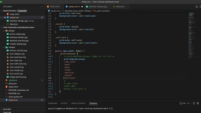The image size is (201, 113).
Task: Click the EXPLORER panel title
Action: click(x=7, y=7)
